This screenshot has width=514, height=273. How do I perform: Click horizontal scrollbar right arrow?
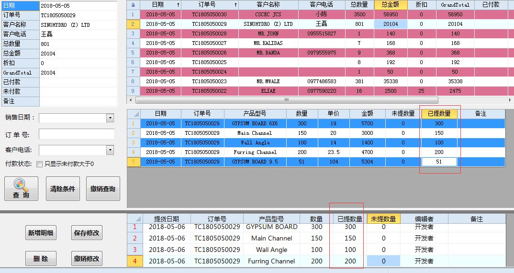pos(510,100)
